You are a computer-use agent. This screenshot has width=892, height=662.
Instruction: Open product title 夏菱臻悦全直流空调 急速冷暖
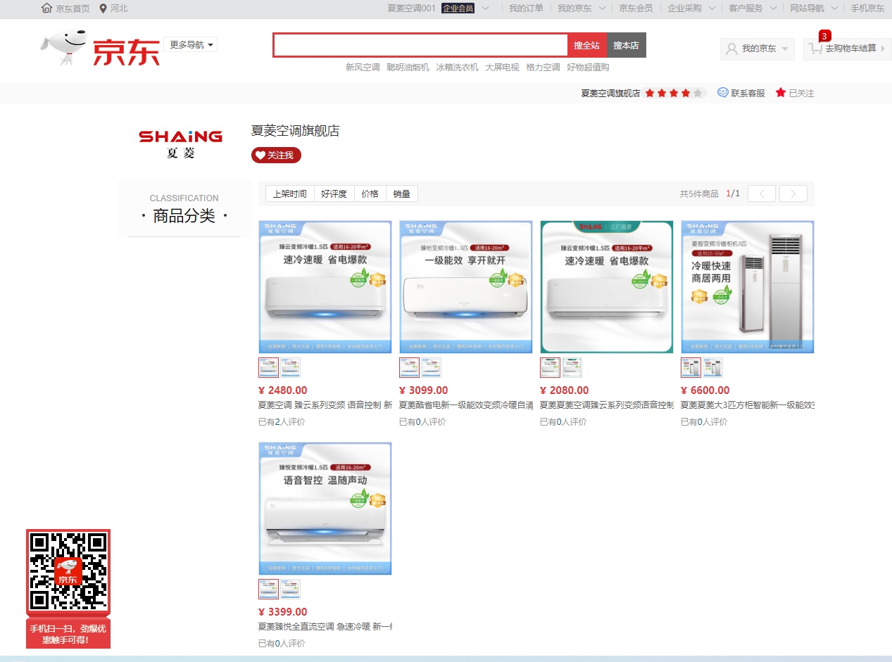coord(325,627)
